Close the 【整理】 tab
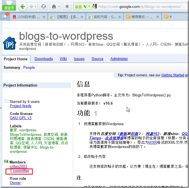This screenshot has height=188, width=189. click(82, 17)
